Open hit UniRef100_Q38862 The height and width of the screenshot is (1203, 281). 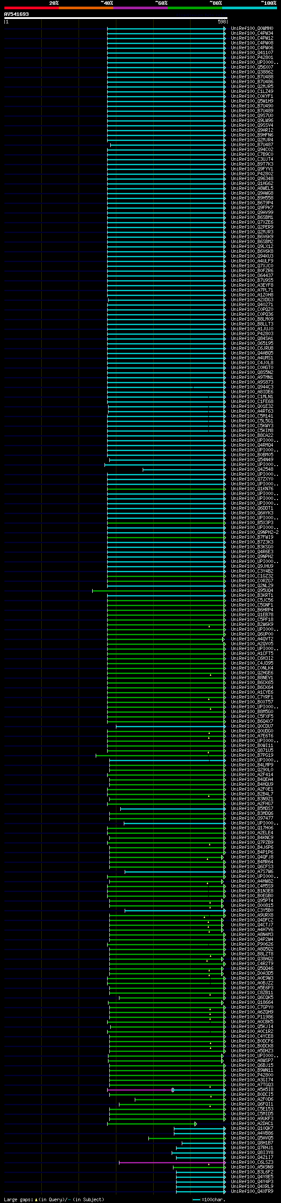[252, 72]
